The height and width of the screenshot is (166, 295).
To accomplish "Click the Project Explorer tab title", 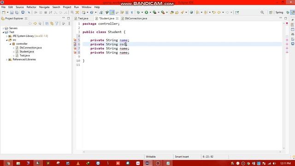I will tap(14, 18).
